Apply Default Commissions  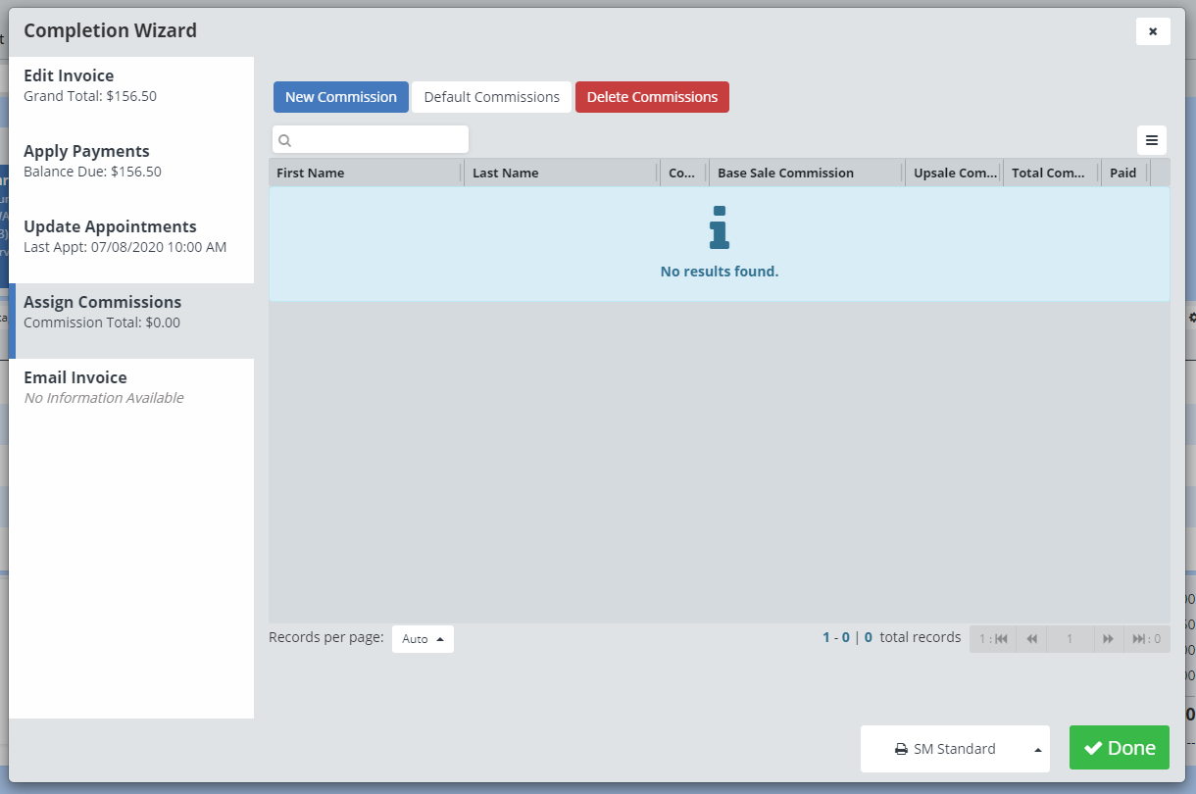coord(491,97)
